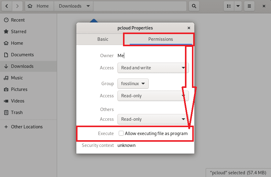Close the file manager window
271x177 pixels.
(x=264, y=6)
